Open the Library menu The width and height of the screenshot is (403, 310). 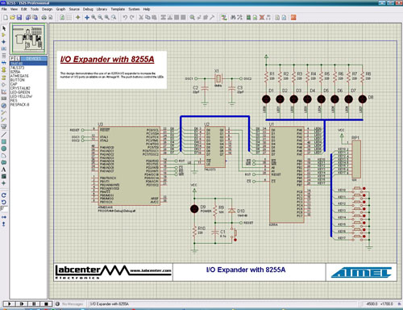(x=102, y=9)
